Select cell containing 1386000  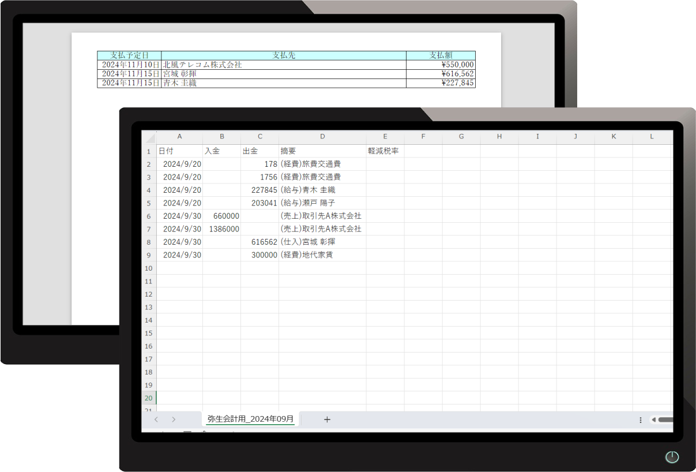tap(221, 229)
